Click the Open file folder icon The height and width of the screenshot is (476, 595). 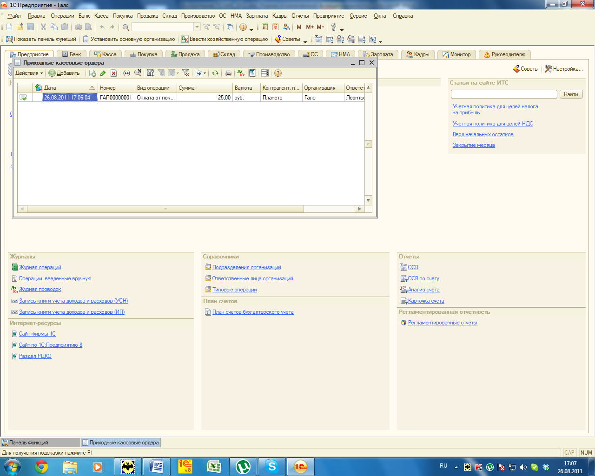coord(20,27)
